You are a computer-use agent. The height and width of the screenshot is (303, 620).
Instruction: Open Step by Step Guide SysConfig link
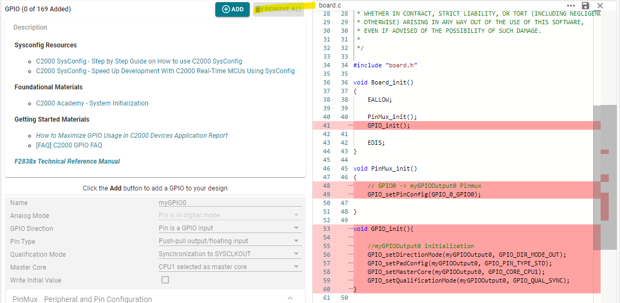(x=139, y=61)
